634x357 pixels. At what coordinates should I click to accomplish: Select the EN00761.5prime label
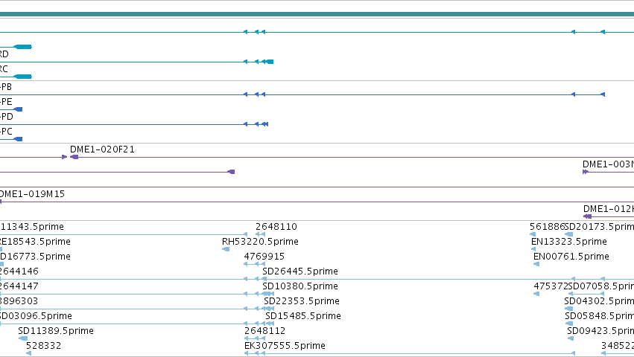point(571,257)
